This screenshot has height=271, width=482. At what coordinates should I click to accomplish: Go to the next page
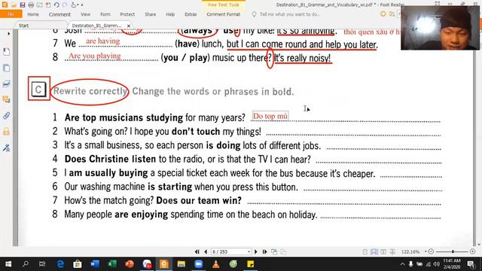[256, 251]
